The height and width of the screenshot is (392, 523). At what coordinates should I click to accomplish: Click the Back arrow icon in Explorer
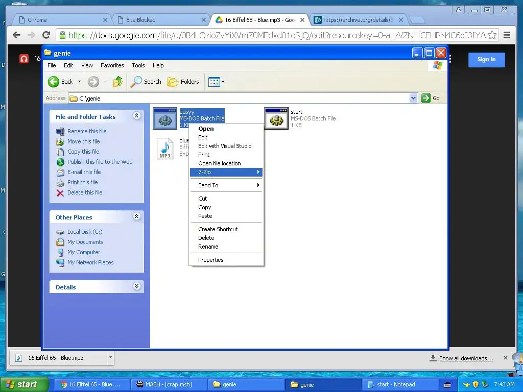click(53, 82)
